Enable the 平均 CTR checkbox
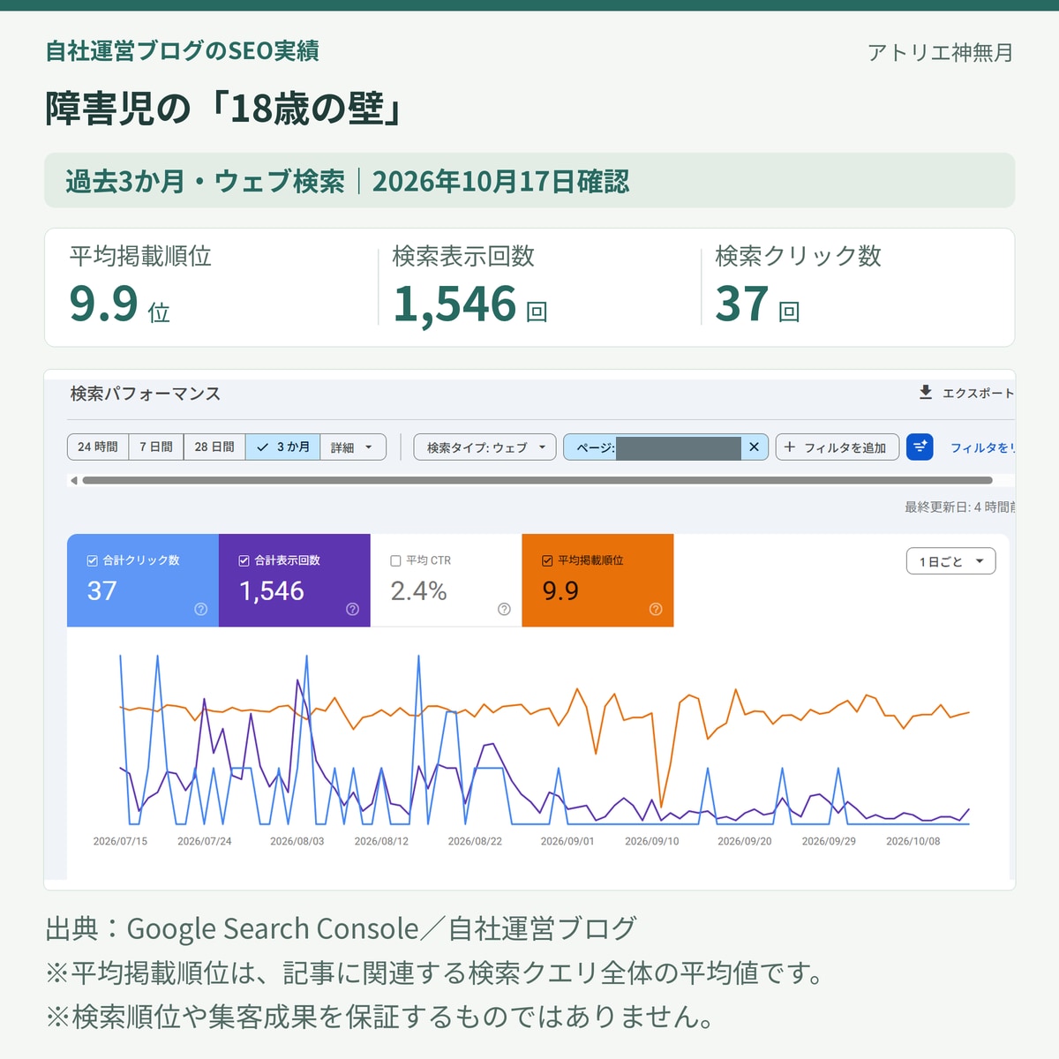The height and width of the screenshot is (1059, 1059). [395, 560]
